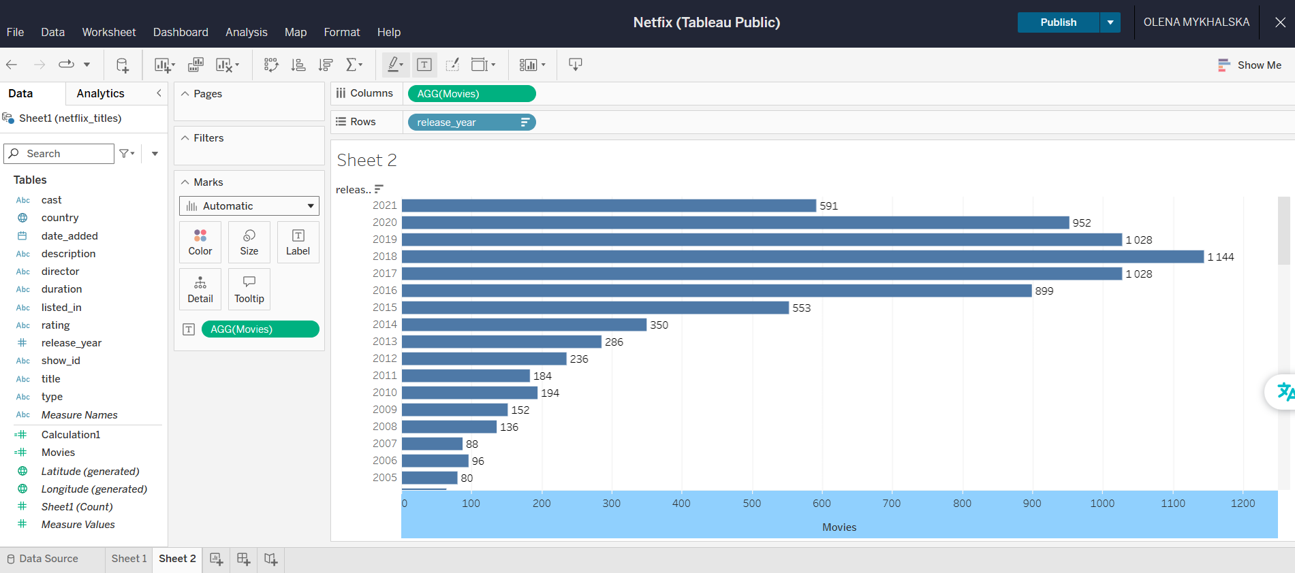
Task: Select the AGG(Movies) pill in Columns
Action: [x=472, y=94]
